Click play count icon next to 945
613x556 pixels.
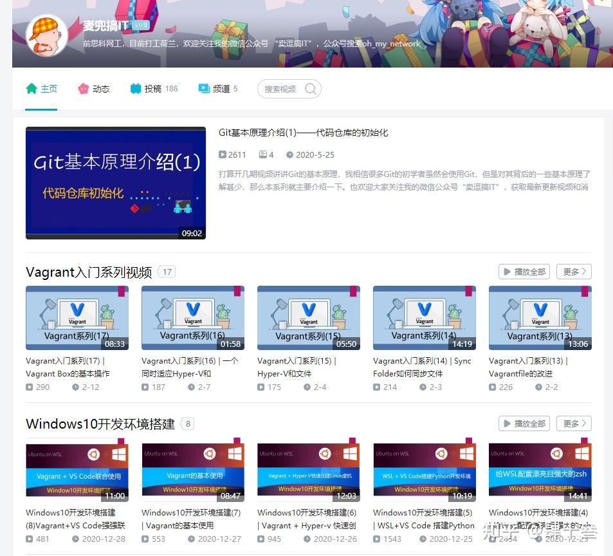pos(261,539)
